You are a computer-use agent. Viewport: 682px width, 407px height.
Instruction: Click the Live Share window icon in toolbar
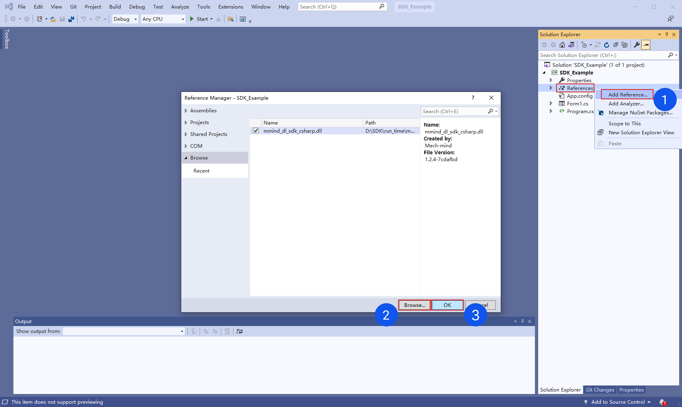click(x=243, y=19)
